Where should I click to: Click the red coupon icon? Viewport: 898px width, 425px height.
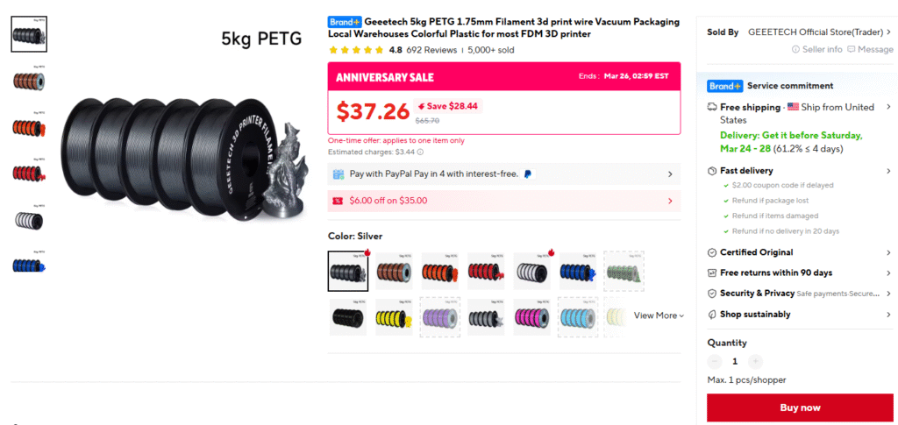click(338, 201)
